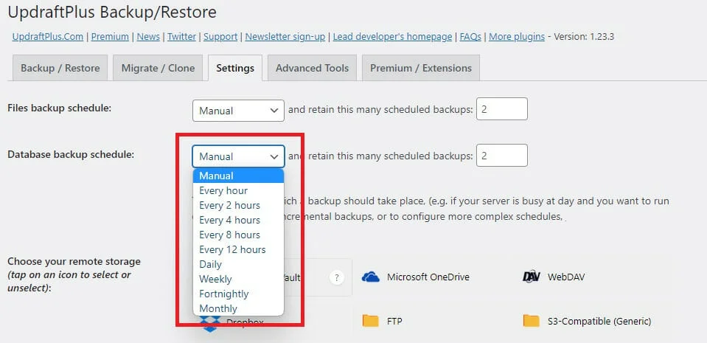This screenshot has width=707, height=343.
Task: Click the Database backup schedule label
Action: (71, 154)
